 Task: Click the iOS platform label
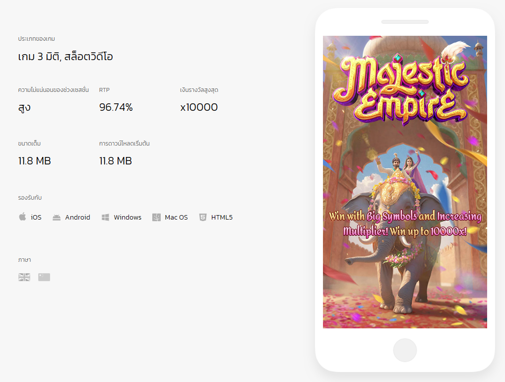[x=36, y=218]
